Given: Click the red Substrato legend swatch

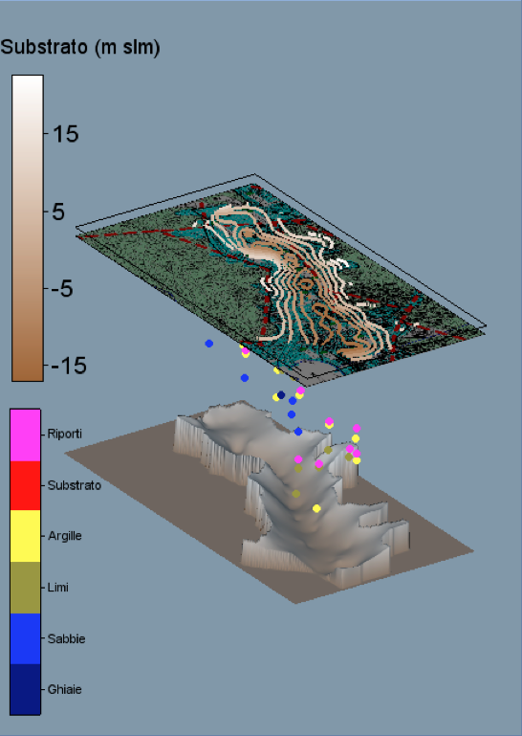Looking at the screenshot, I should click(x=25, y=486).
